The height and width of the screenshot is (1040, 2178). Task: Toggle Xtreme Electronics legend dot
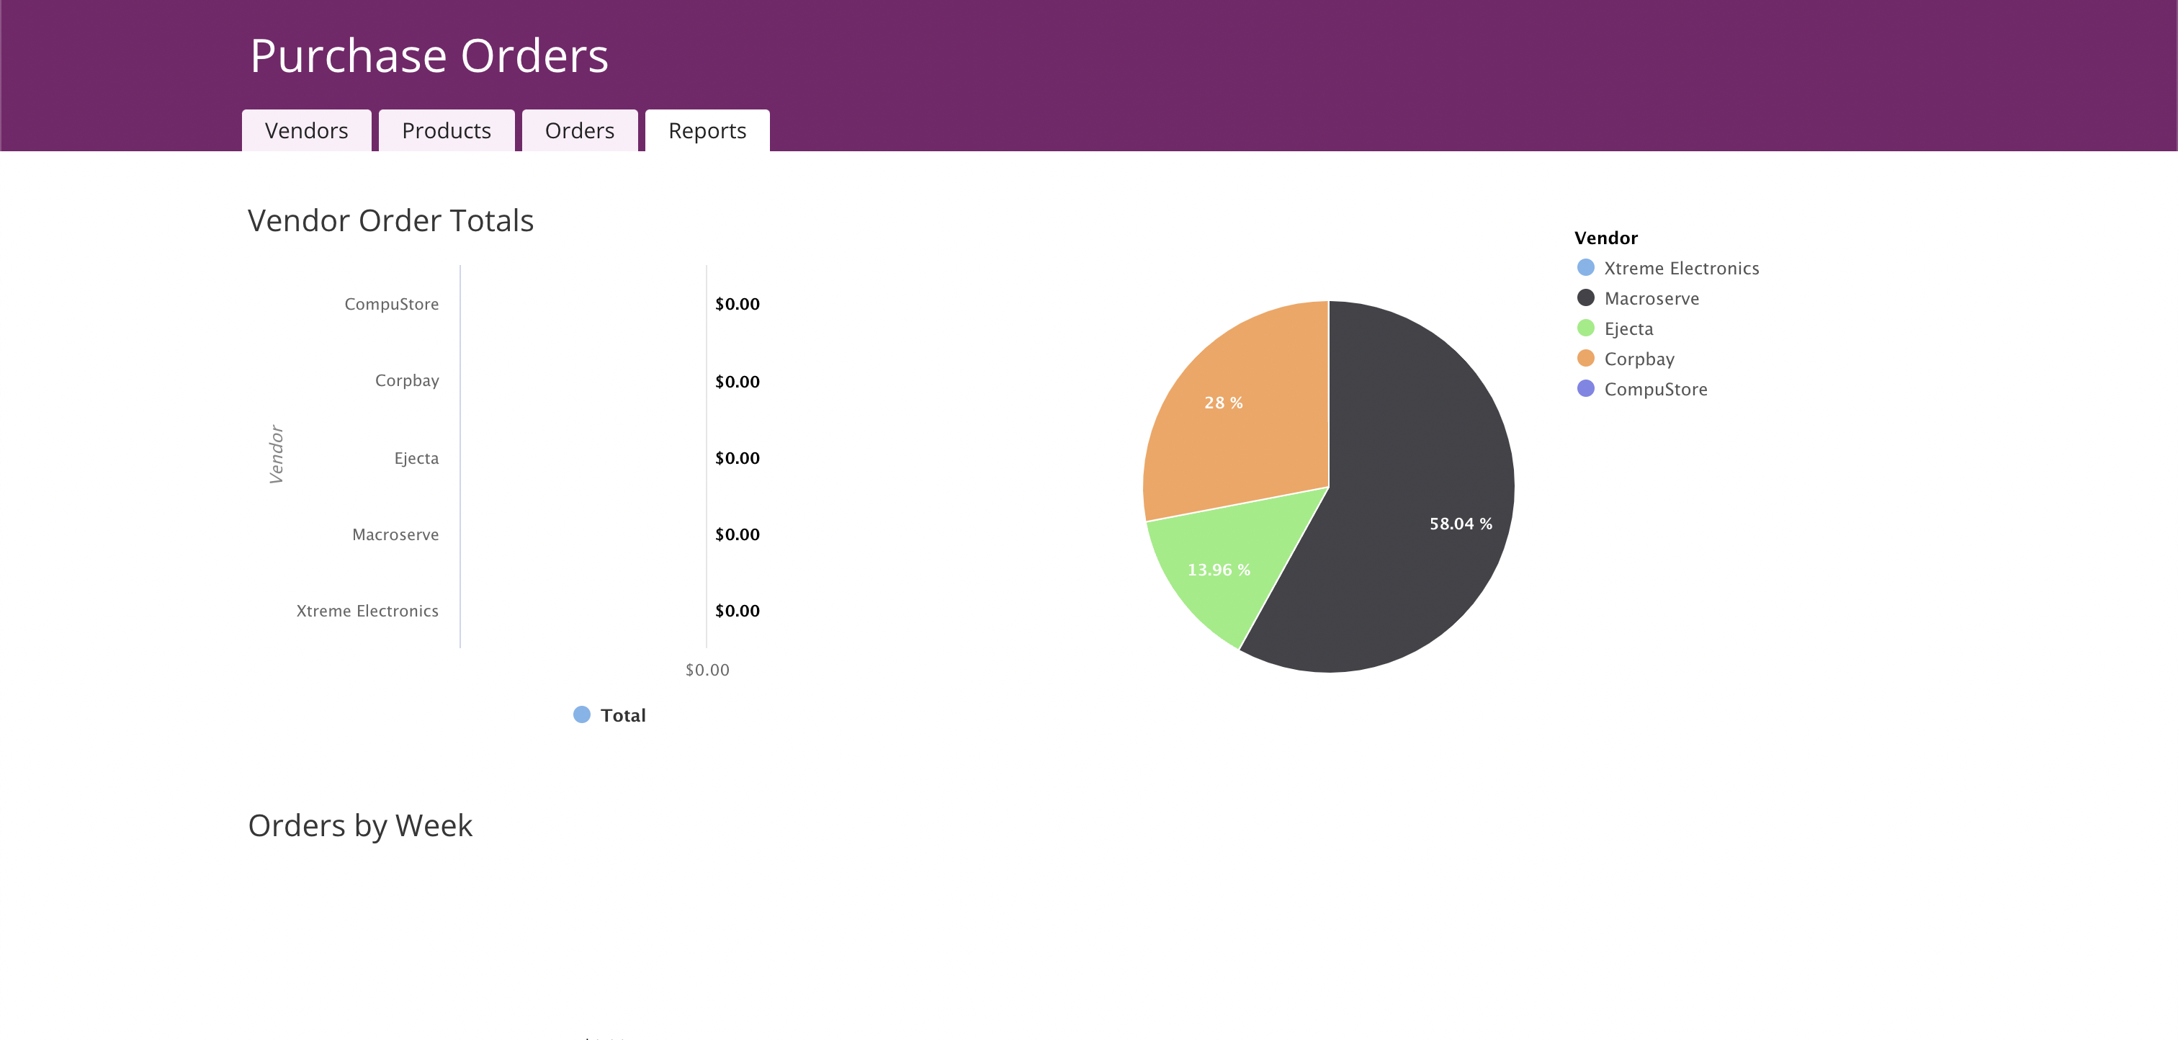[x=1585, y=268]
